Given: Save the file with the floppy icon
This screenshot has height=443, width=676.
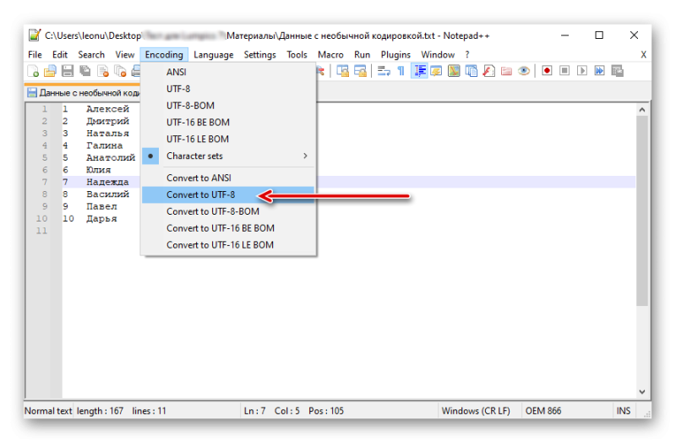Looking at the screenshot, I should [x=68, y=71].
